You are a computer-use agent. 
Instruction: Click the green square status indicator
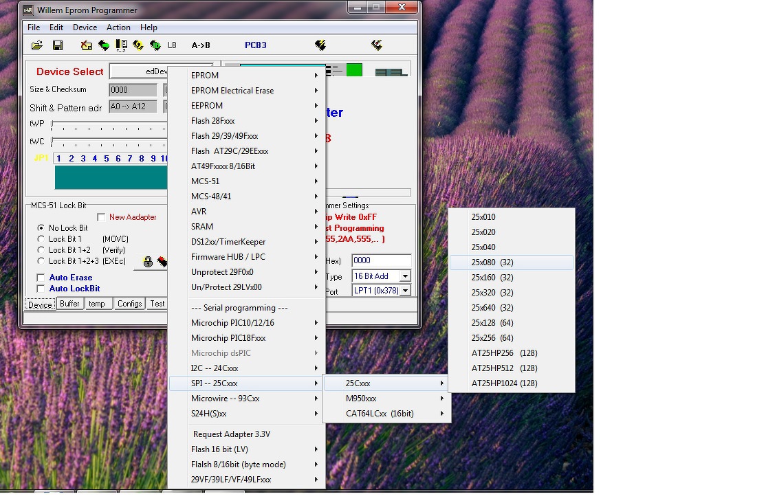354,70
